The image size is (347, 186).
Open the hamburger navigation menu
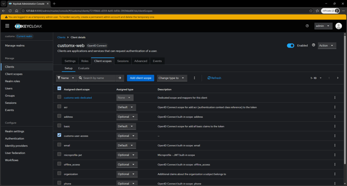click(x=7, y=26)
